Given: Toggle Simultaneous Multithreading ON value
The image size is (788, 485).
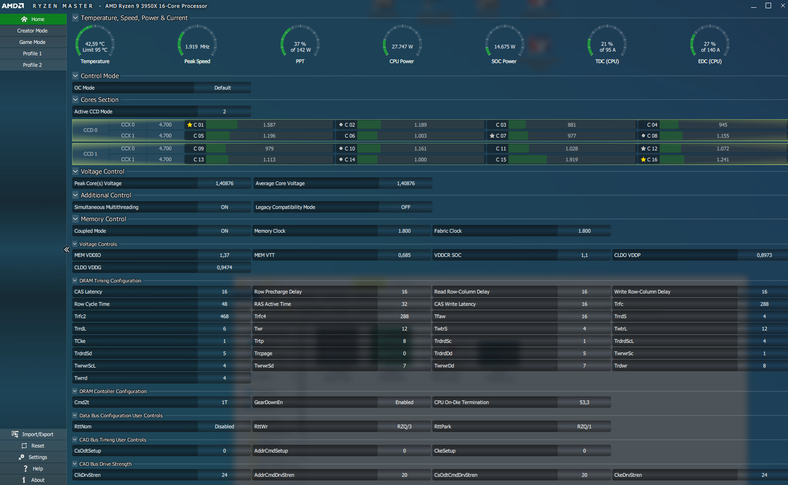Looking at the screenshot, I should pos(224,207).
